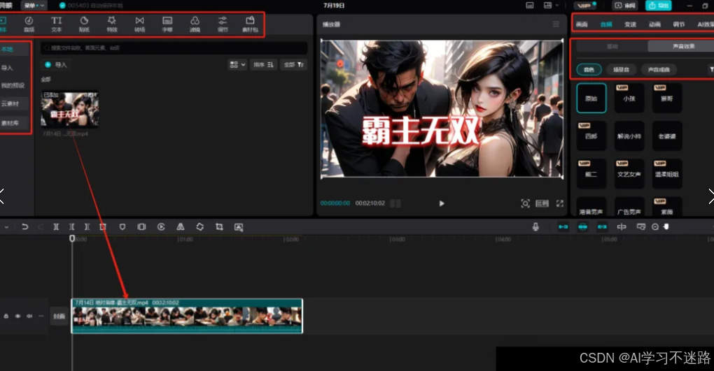Click the marker shield icon in timeline toolbar

click(x=122, y=226)
